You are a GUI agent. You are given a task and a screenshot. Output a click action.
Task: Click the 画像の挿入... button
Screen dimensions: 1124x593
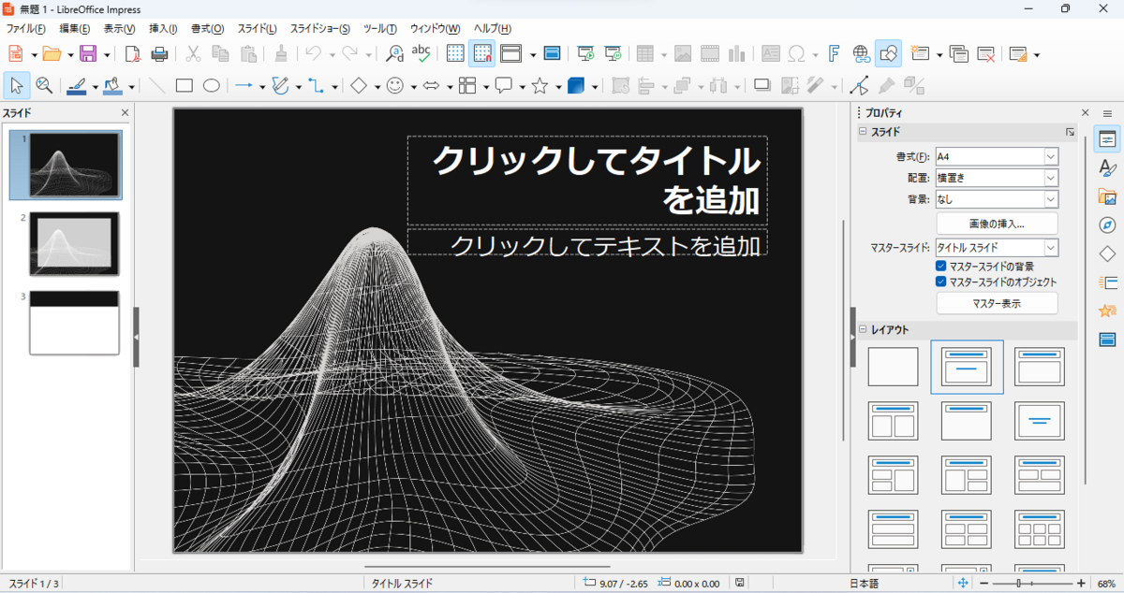click(997, 224)
